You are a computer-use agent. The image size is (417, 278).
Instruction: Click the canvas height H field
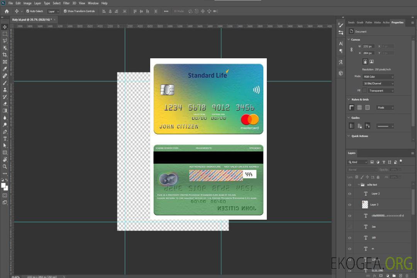click(368, 53)
